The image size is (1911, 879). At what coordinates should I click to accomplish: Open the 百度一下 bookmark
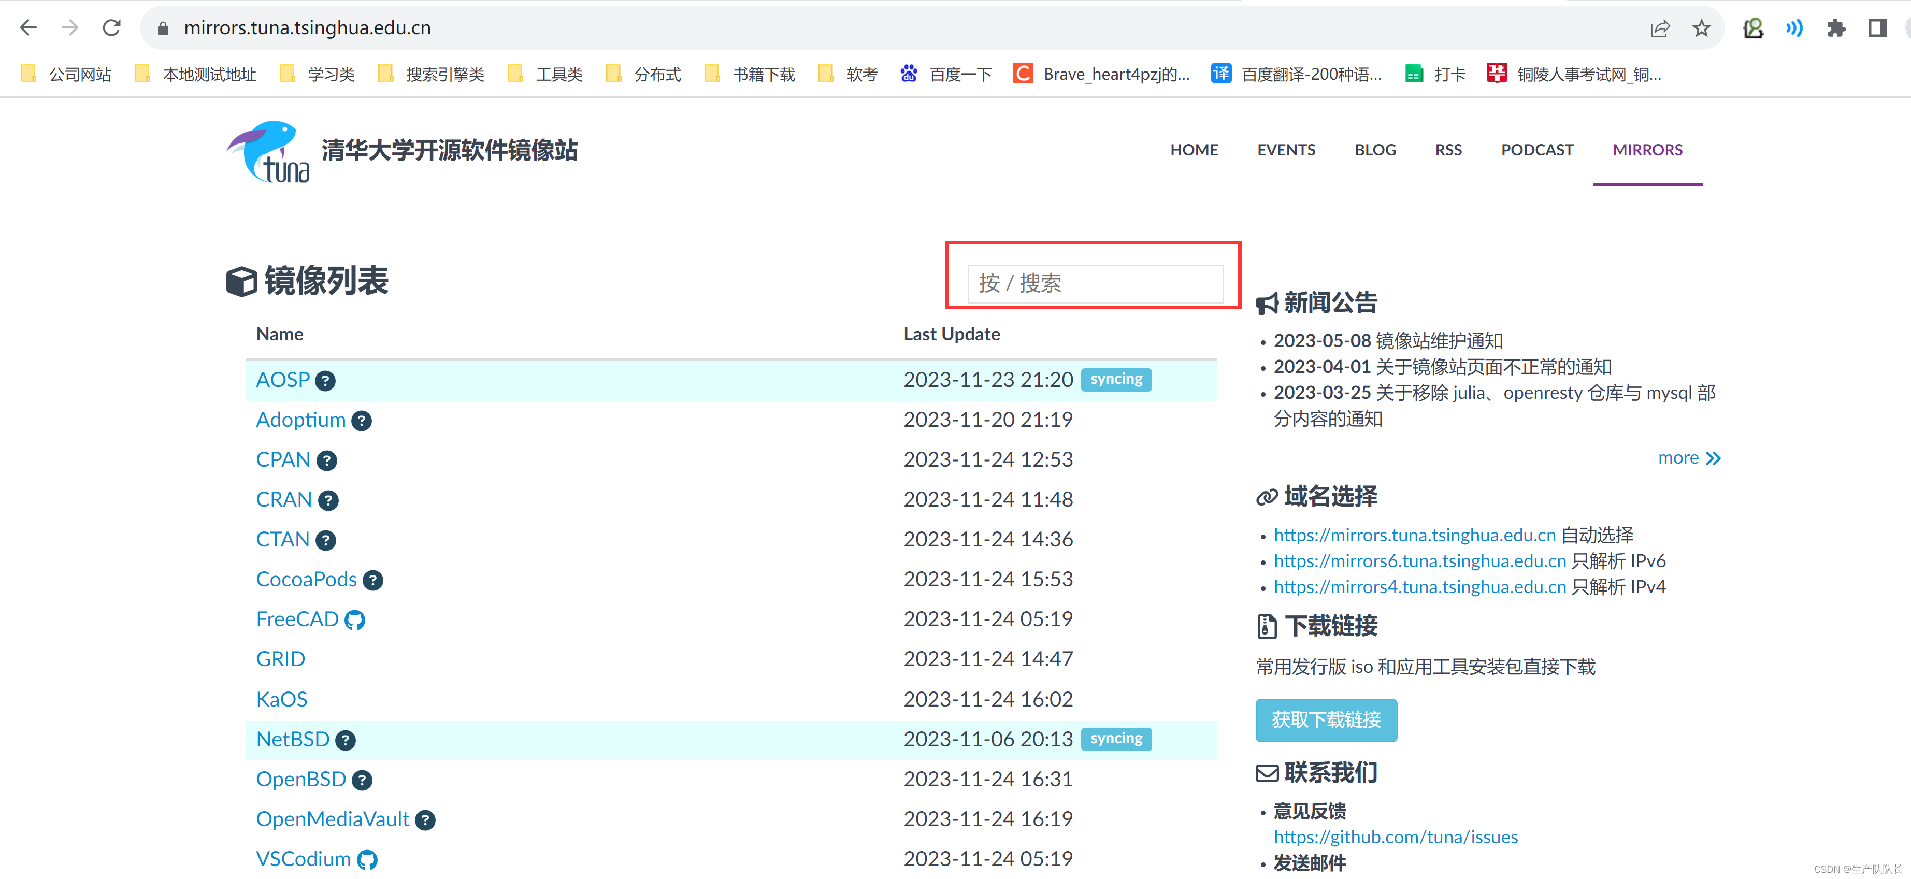tap(945, 74)
